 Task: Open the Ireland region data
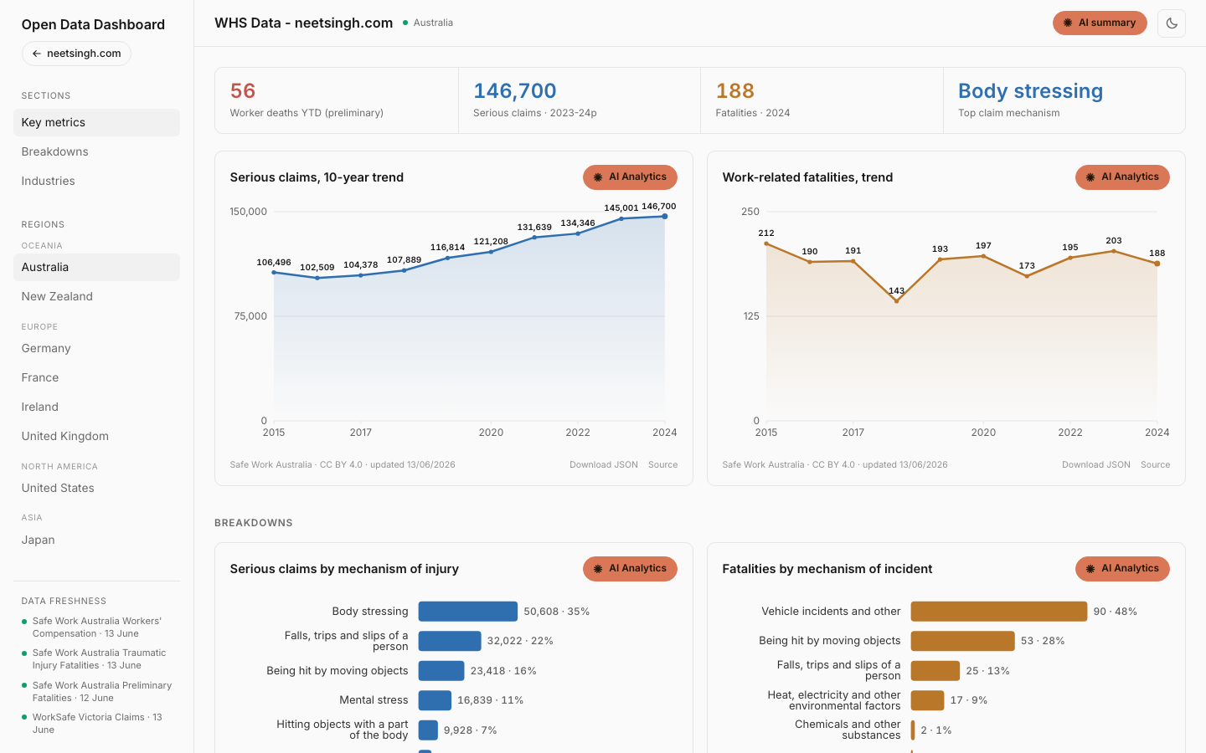96,407
